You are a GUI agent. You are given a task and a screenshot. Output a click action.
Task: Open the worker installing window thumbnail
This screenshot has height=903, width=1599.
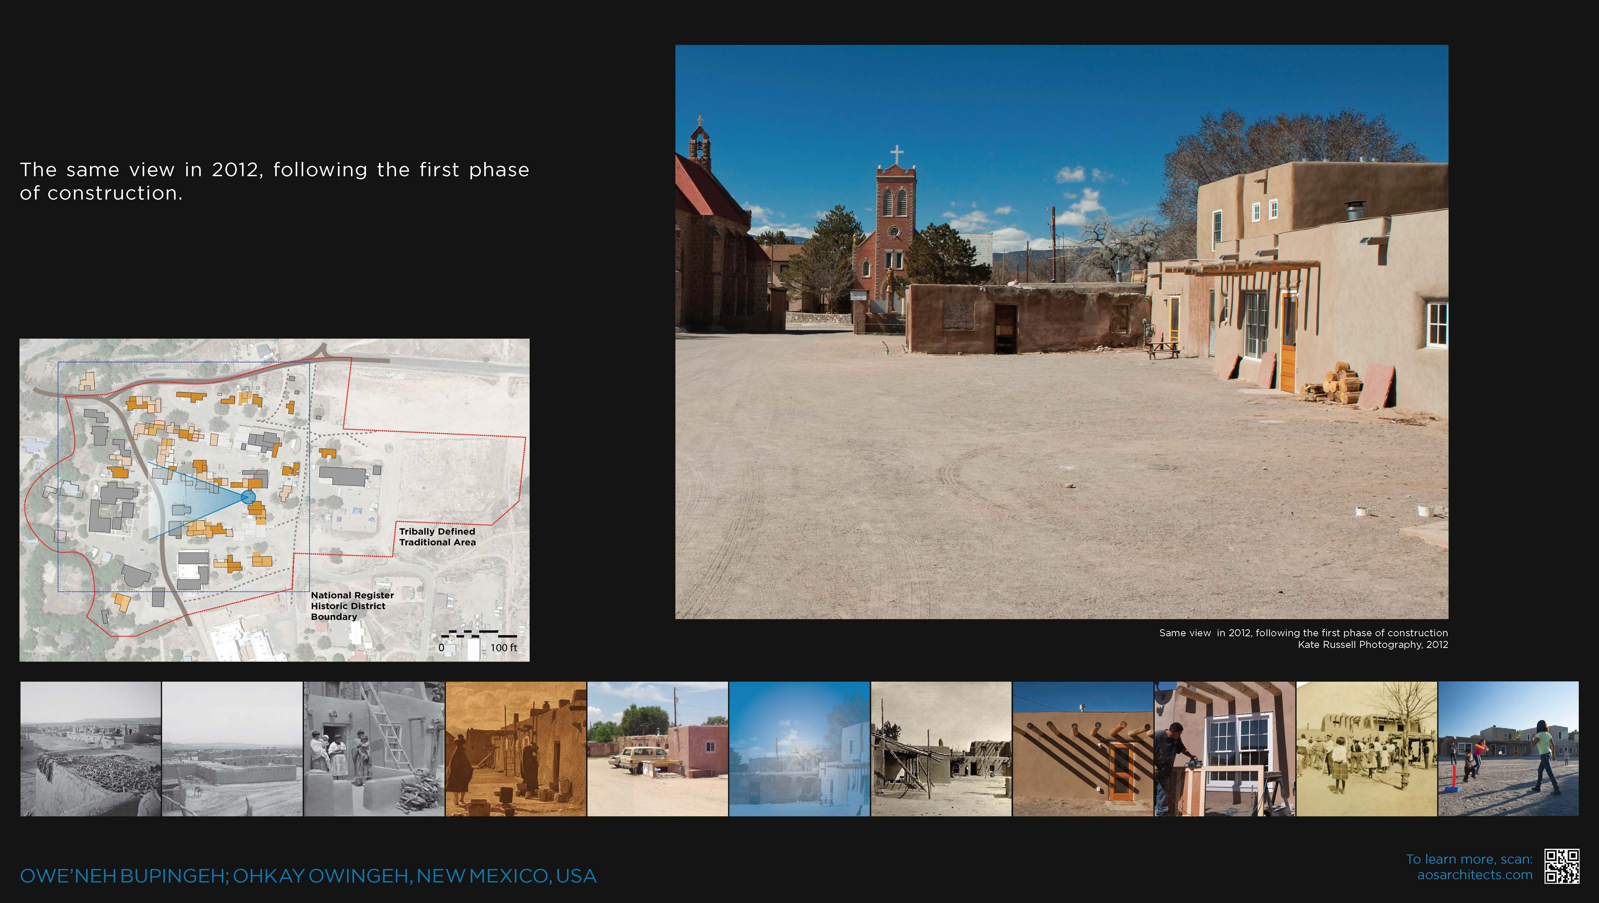point(1225,749)
